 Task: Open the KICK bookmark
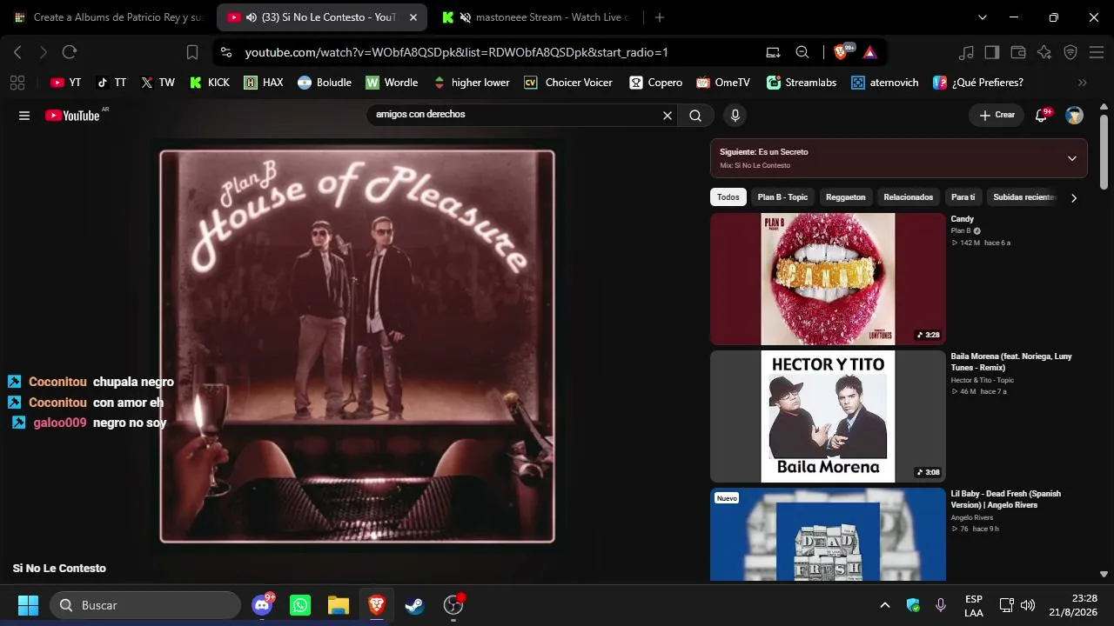click(210, 83)
